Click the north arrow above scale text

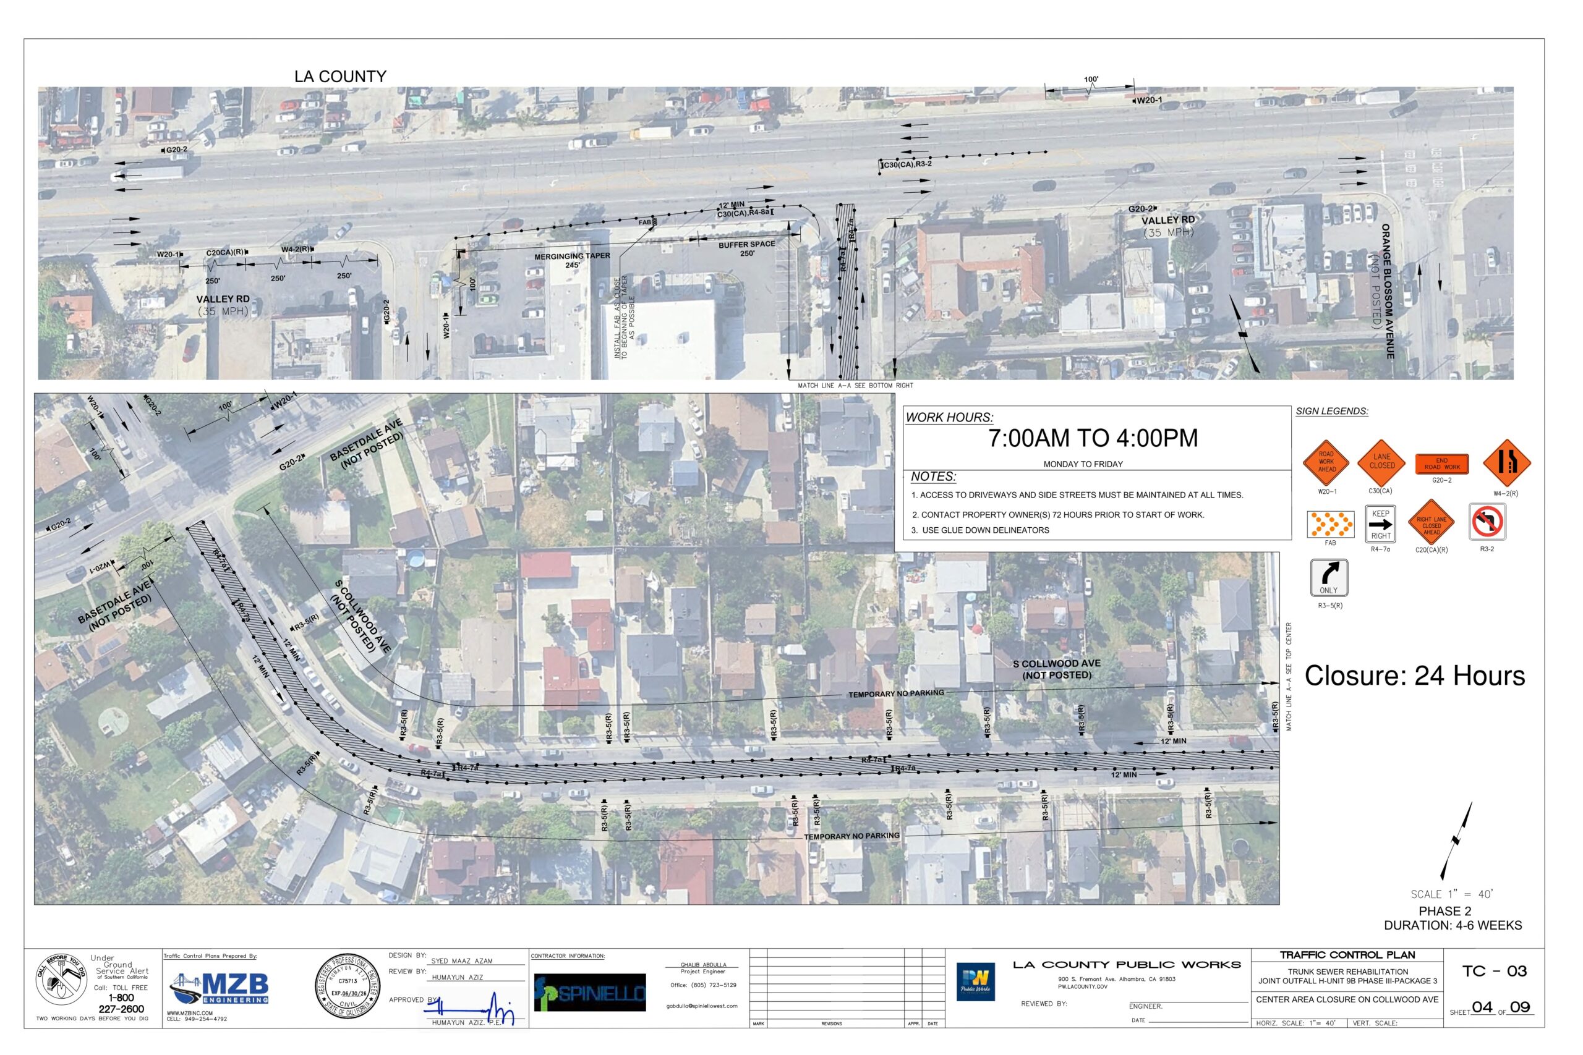point(1456,841)
